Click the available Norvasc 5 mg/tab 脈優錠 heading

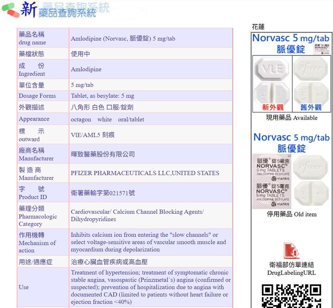coord(290,43)
